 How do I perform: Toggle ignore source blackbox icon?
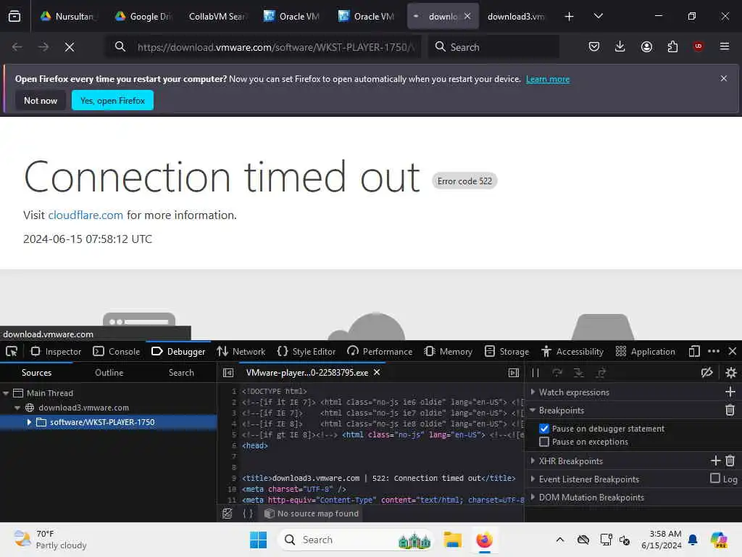click(x=227, y=513)
